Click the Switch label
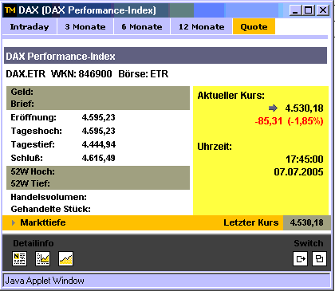Image resolution: width=335 pixels, height=291 pixels. (309, 243)
